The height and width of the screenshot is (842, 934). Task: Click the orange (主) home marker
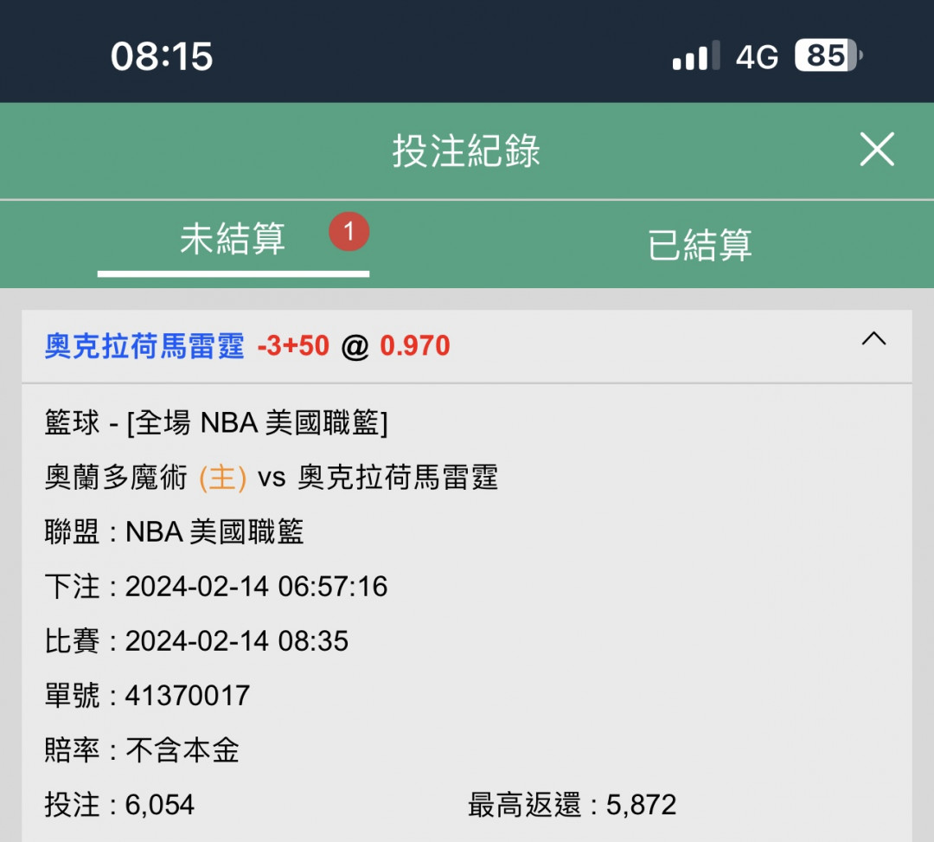click(223, 478)
